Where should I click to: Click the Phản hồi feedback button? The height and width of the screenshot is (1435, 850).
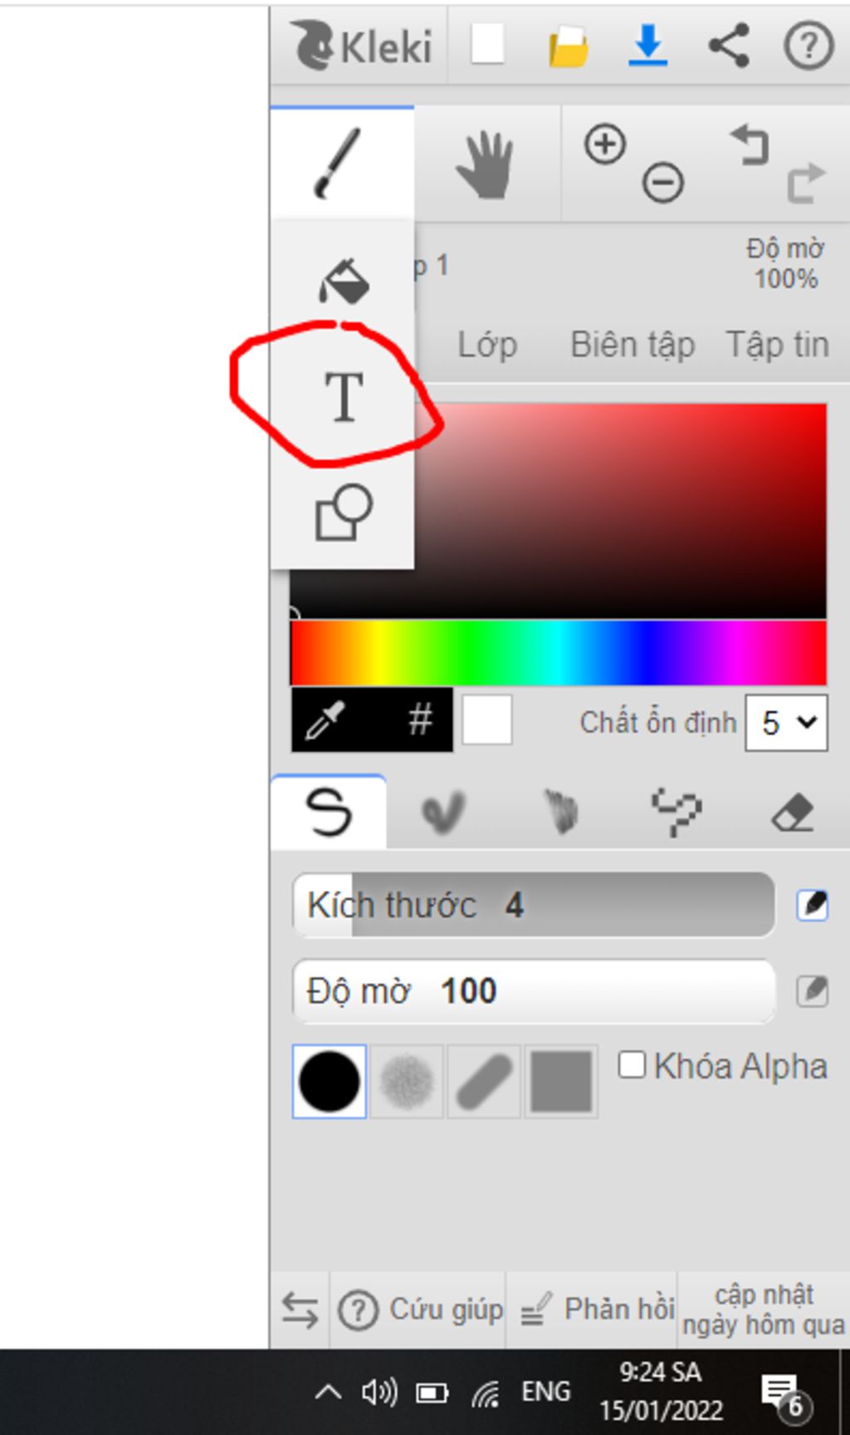(x=594, y=1310)
